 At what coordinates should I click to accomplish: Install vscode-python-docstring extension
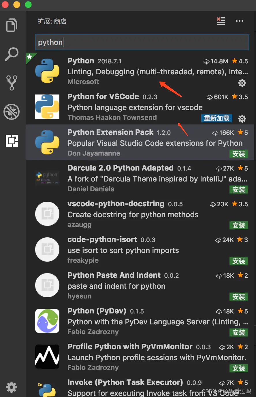[239, 225]
